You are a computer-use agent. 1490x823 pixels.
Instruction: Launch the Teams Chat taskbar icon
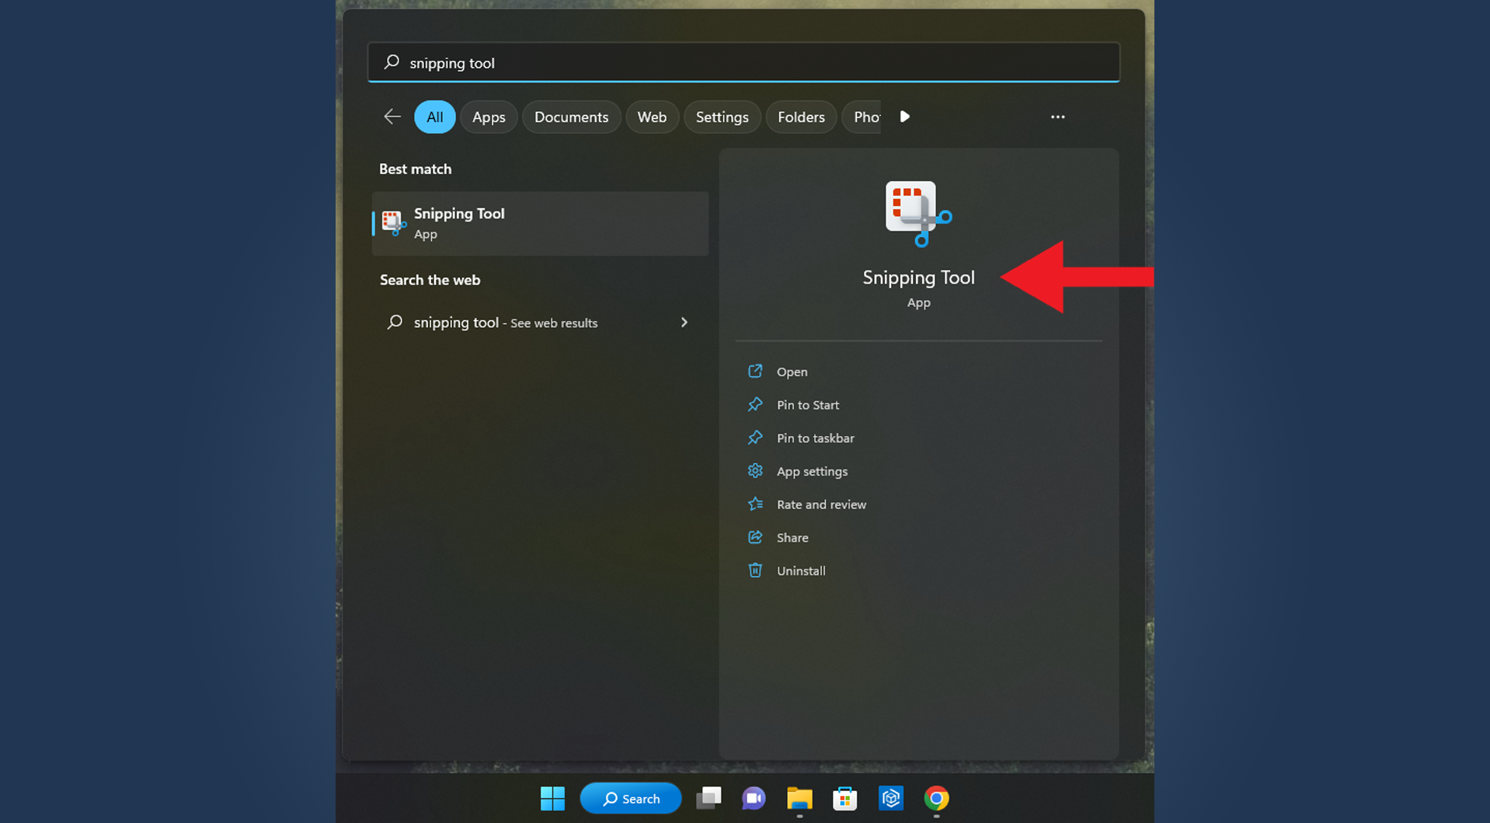tap(753, 798)
